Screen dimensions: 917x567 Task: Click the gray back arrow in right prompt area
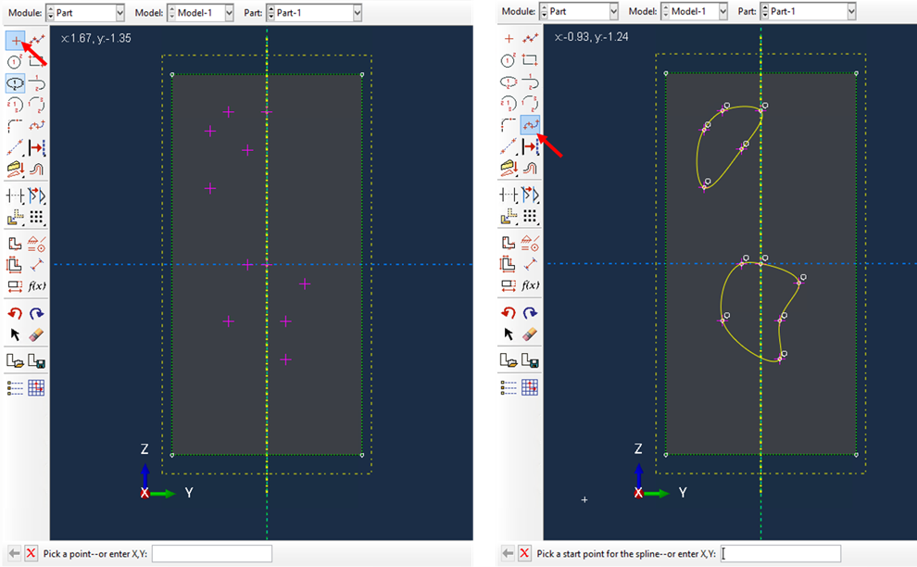tap(508, 553)
